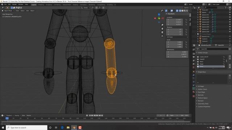Open the File menu
Screen dimensions: 232x130
(5, 5)
